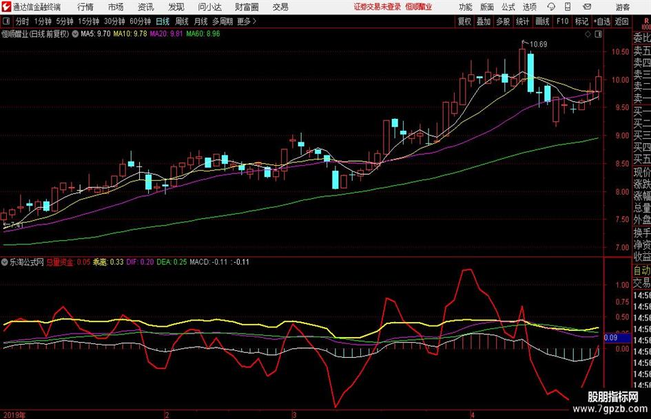Click MA60: 8.96 indicator label
The width and height of the screenshot is (651, 419).
203,34
